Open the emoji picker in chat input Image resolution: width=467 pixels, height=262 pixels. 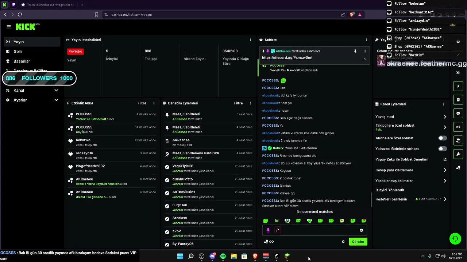[362, 230]
